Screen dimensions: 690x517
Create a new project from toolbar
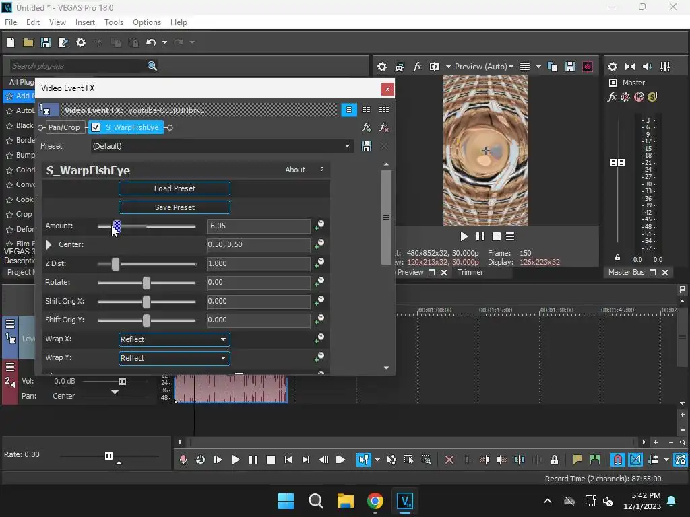[x=11, y=42]
